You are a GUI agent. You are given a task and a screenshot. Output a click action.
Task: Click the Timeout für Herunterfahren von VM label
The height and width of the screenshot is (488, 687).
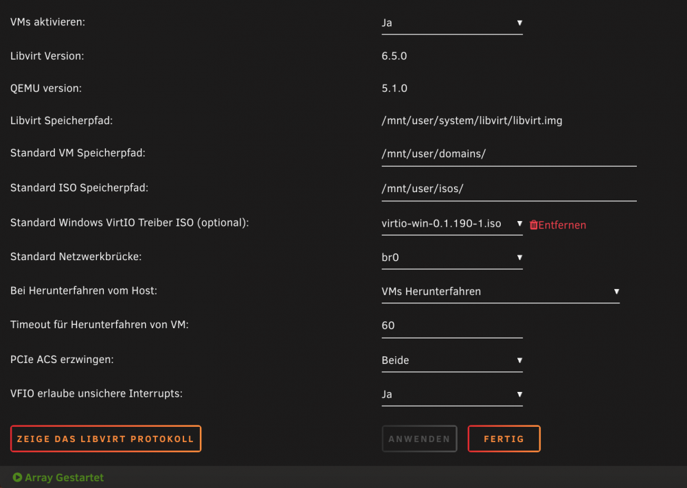click(100, 325)
